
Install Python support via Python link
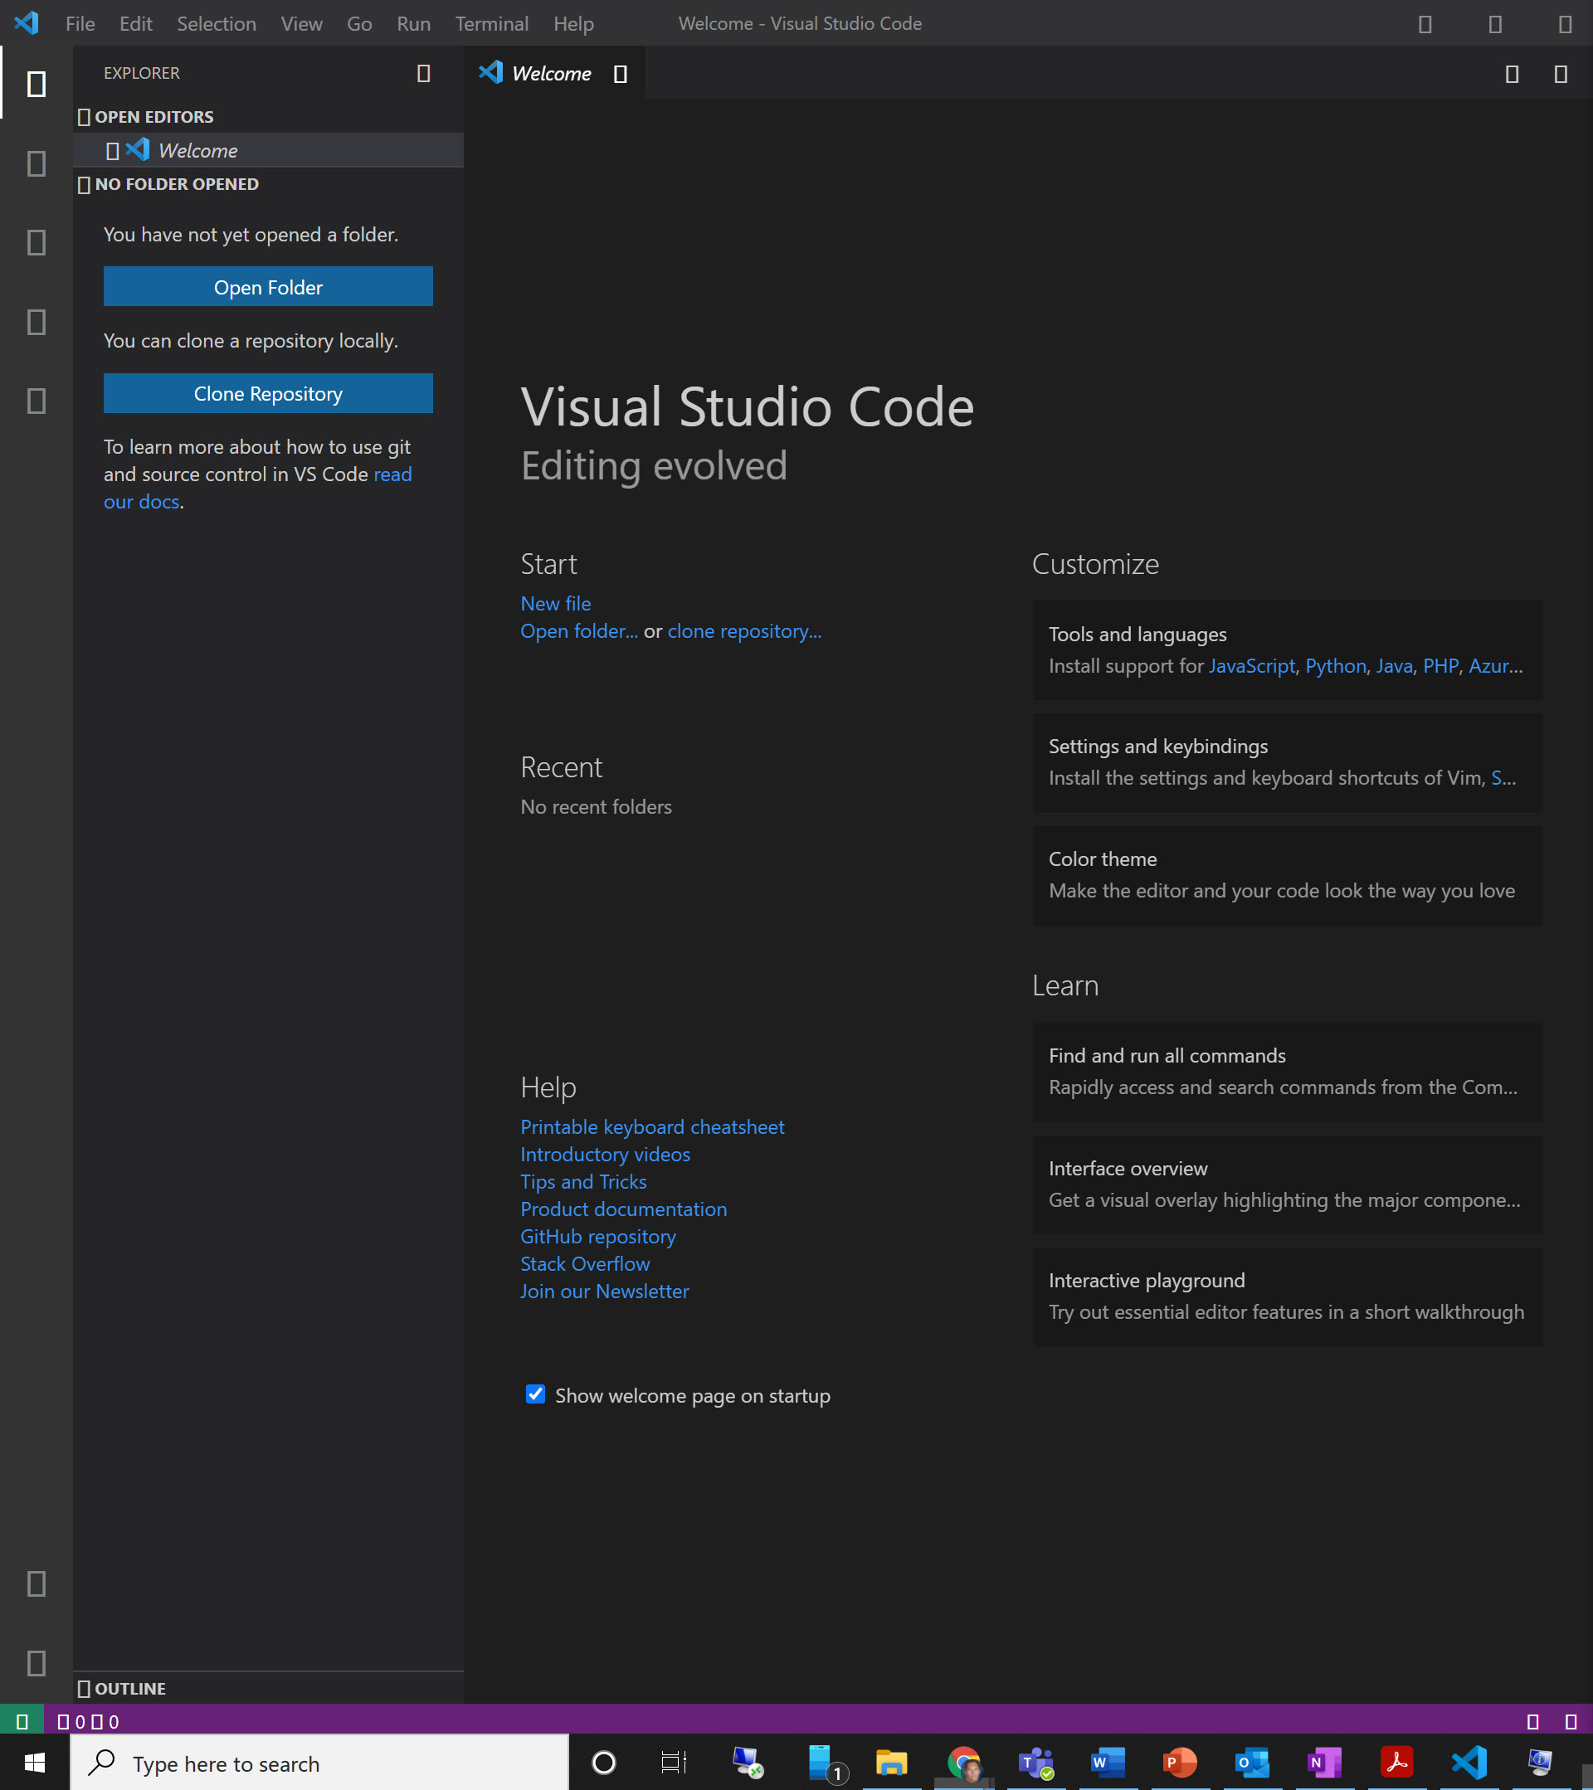[x=1336, y=666]
